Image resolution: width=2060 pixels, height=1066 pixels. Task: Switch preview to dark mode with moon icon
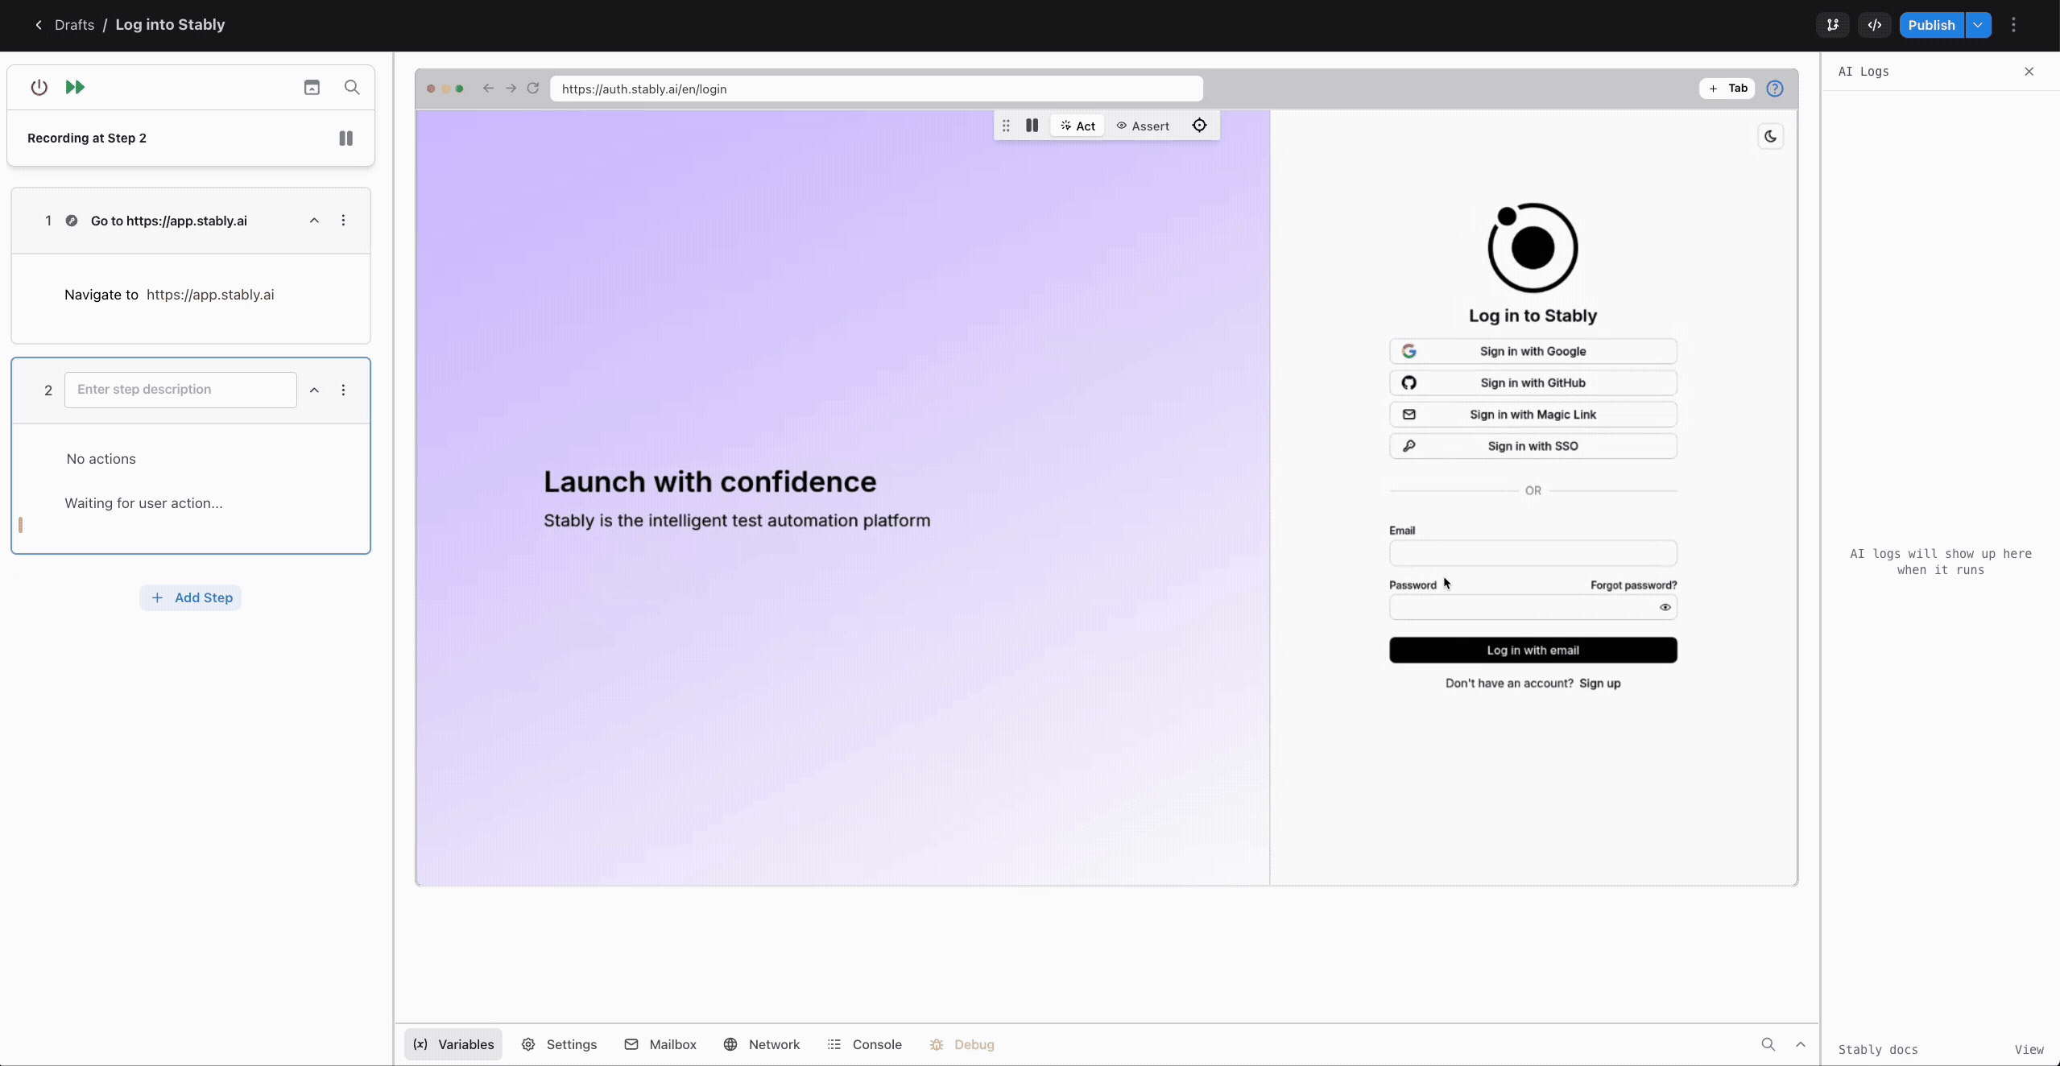(x=1770, y=136)
